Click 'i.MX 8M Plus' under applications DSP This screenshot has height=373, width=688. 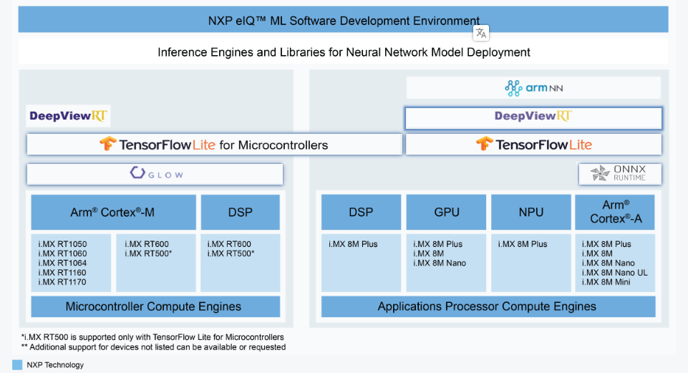[353, 244]
